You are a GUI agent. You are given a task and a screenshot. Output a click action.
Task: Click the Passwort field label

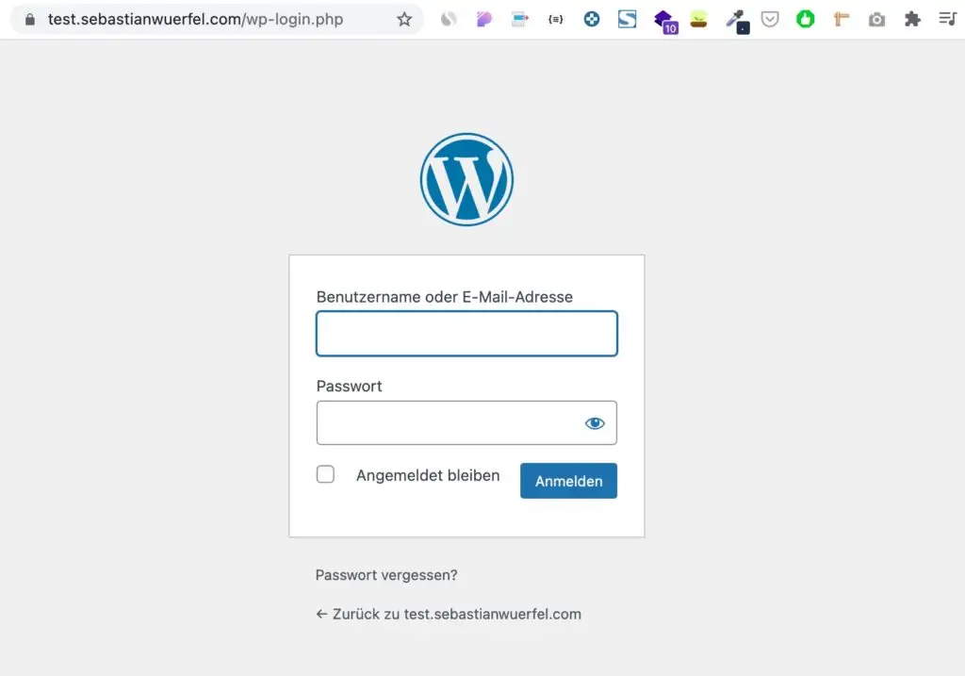tap(349, 386)
